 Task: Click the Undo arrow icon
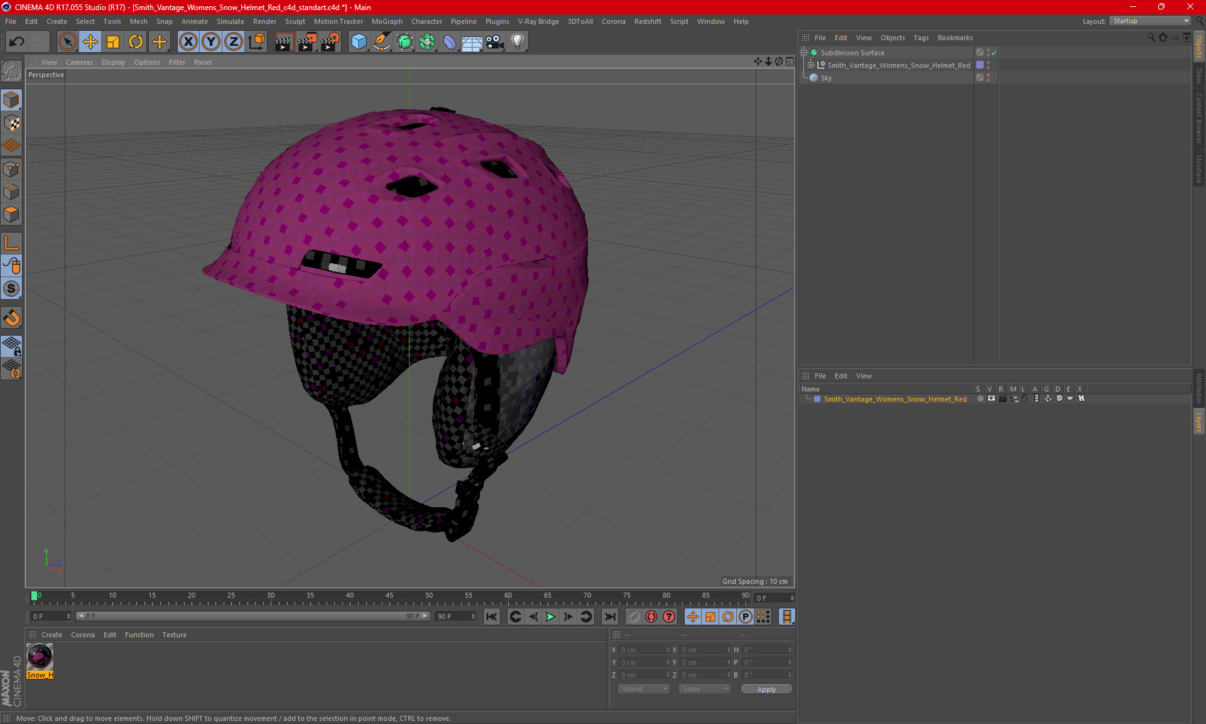[16, 42]
